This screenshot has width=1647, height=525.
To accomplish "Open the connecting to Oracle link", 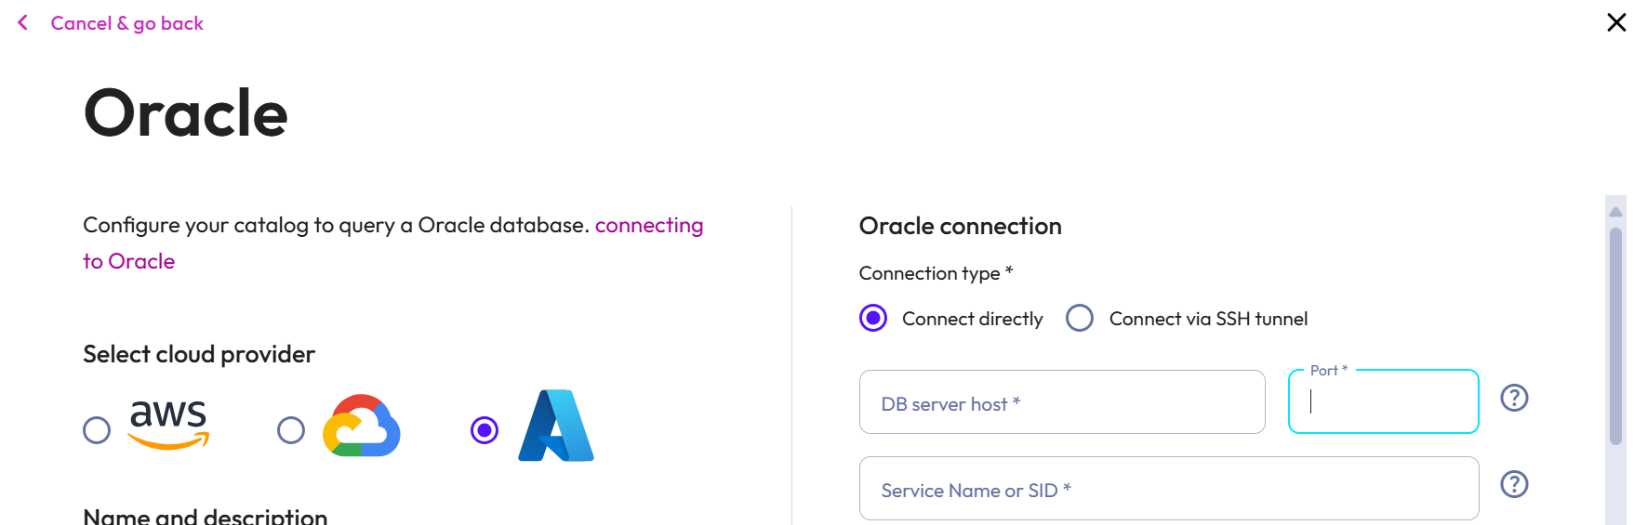I will 393,243.
